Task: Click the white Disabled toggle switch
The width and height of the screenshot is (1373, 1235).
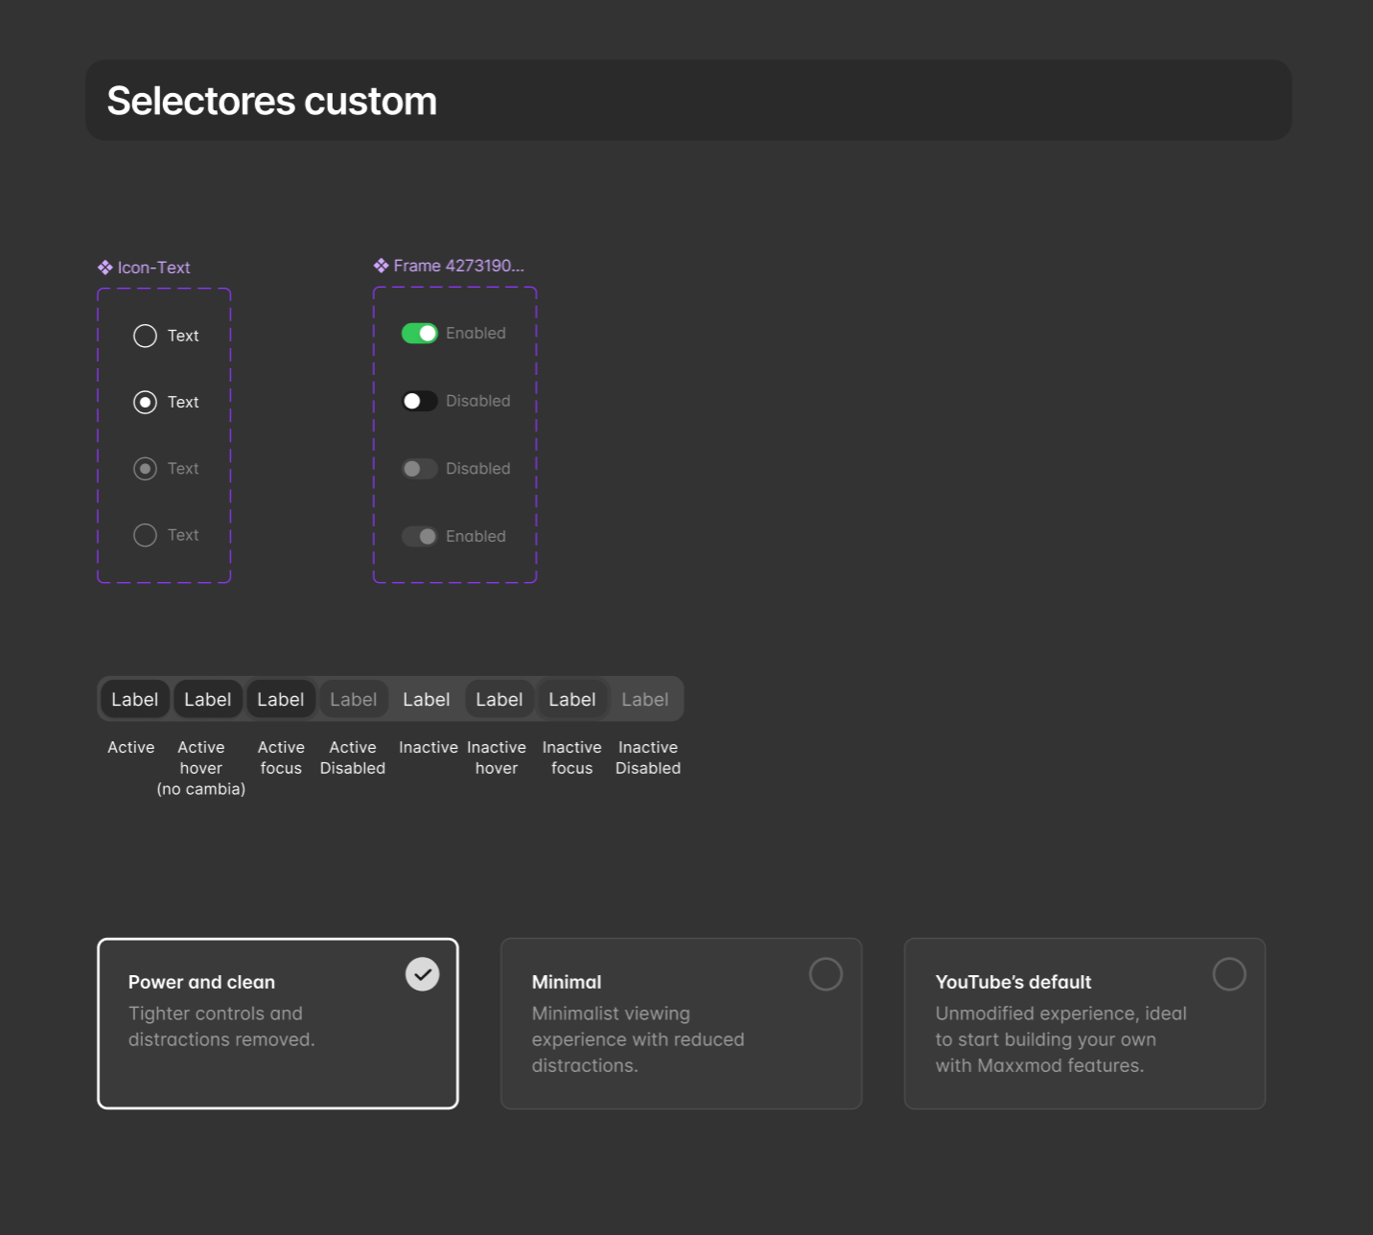Action: point(419,400)
